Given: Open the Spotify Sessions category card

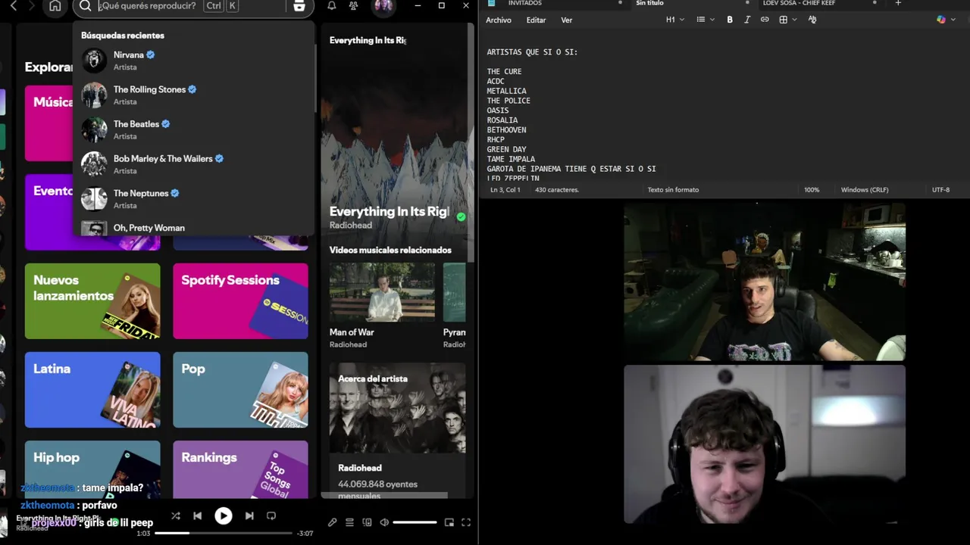Looking at the screenshot, I should tap(240, 301).
